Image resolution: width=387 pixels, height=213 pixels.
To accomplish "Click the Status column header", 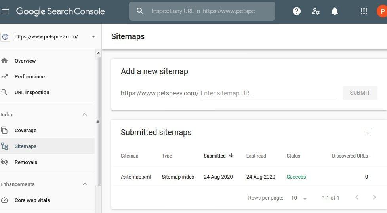I will pos(294,156).
